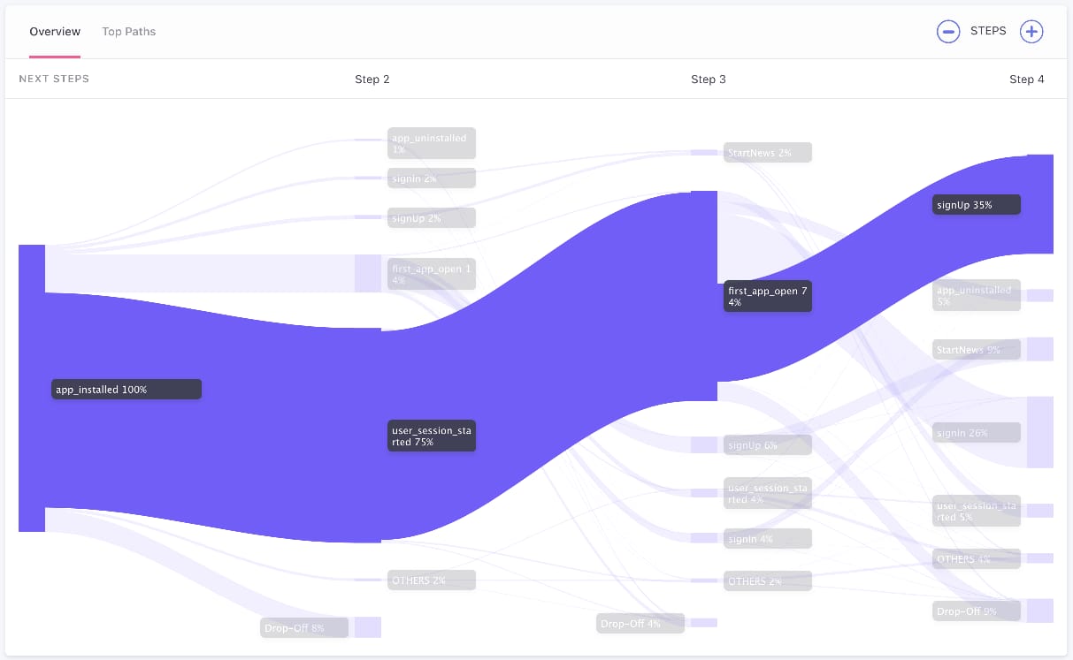Screen dimensions: 1073x660
Task: Select the signUp 35% node in Step 4
Action: 976,205
